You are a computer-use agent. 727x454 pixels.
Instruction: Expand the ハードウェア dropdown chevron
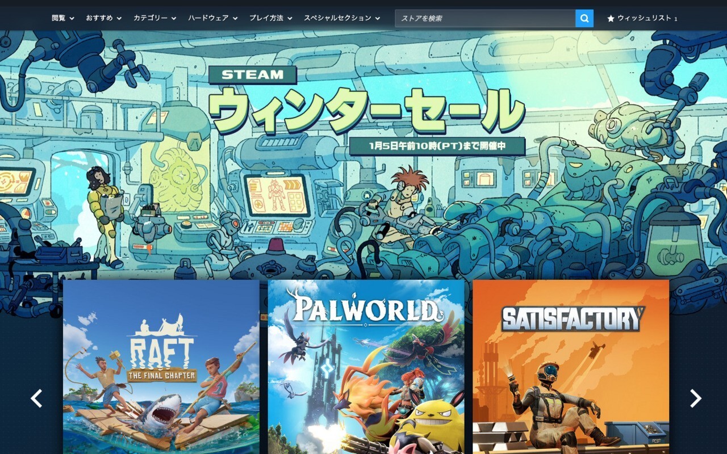235,19
